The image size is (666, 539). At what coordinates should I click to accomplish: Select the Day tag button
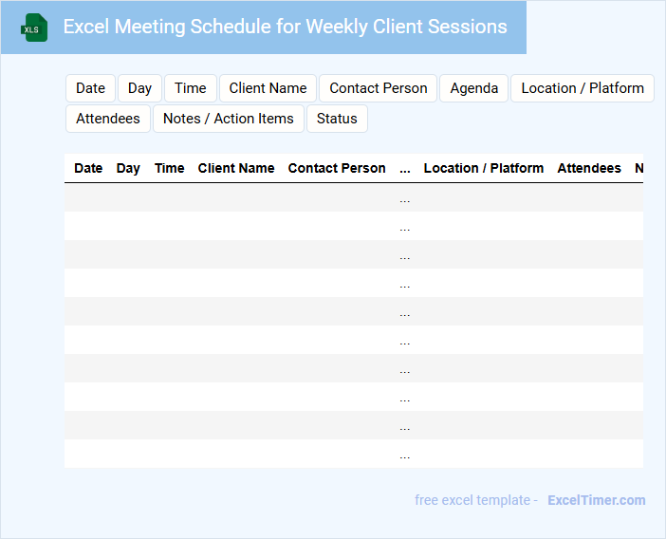pyautogui.click(x=139, y=88)
